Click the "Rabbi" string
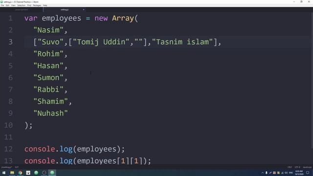The width and height of the screenshot is (313, 176). [48, 89]
